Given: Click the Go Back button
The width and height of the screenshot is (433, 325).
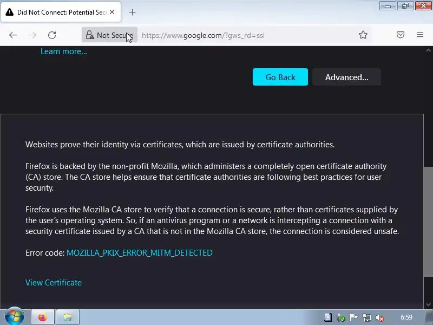Looking at the screenshot, I should coord(280,77).
